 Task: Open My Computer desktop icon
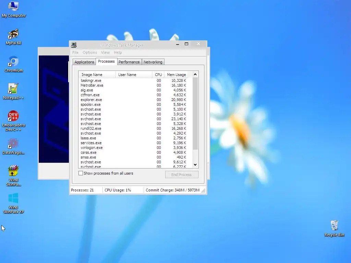coord(13,9)
